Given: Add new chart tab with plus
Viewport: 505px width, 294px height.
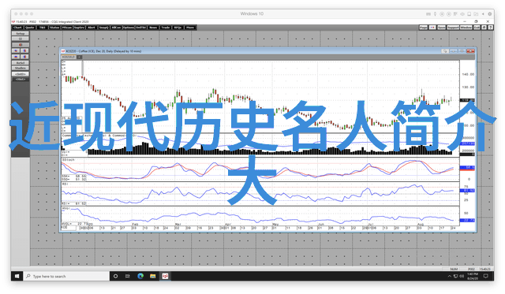Looking at the screenshot, I should (79, 57).
